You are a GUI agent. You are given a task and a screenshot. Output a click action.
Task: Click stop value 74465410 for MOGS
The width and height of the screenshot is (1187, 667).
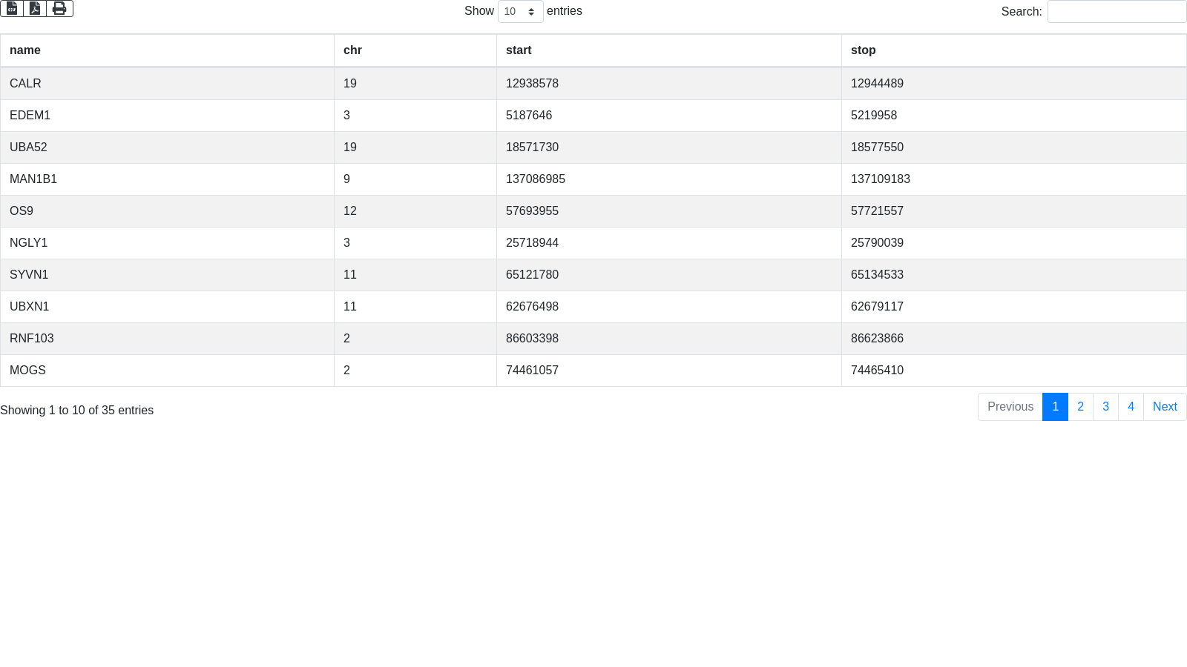877,371
